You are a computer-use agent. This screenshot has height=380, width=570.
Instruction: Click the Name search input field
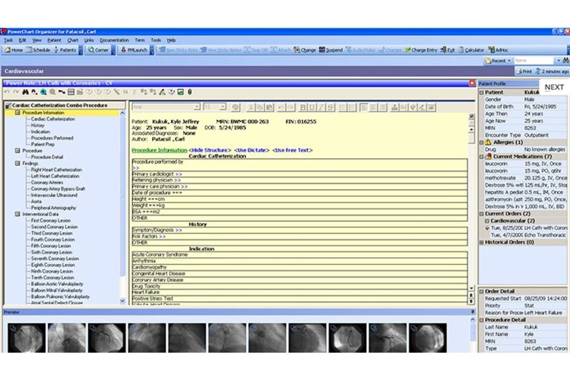point(534,60)
